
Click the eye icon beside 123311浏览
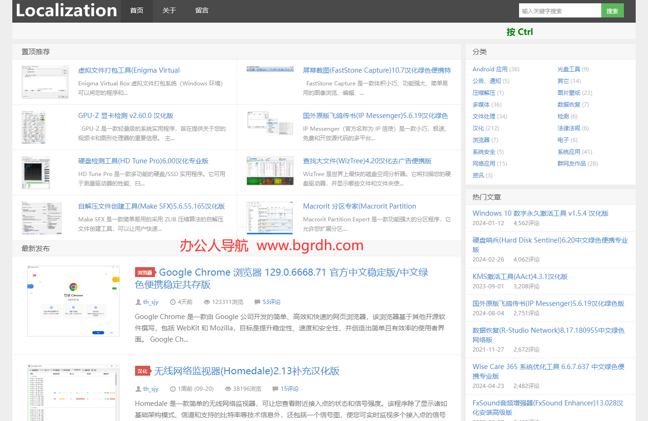207,302
